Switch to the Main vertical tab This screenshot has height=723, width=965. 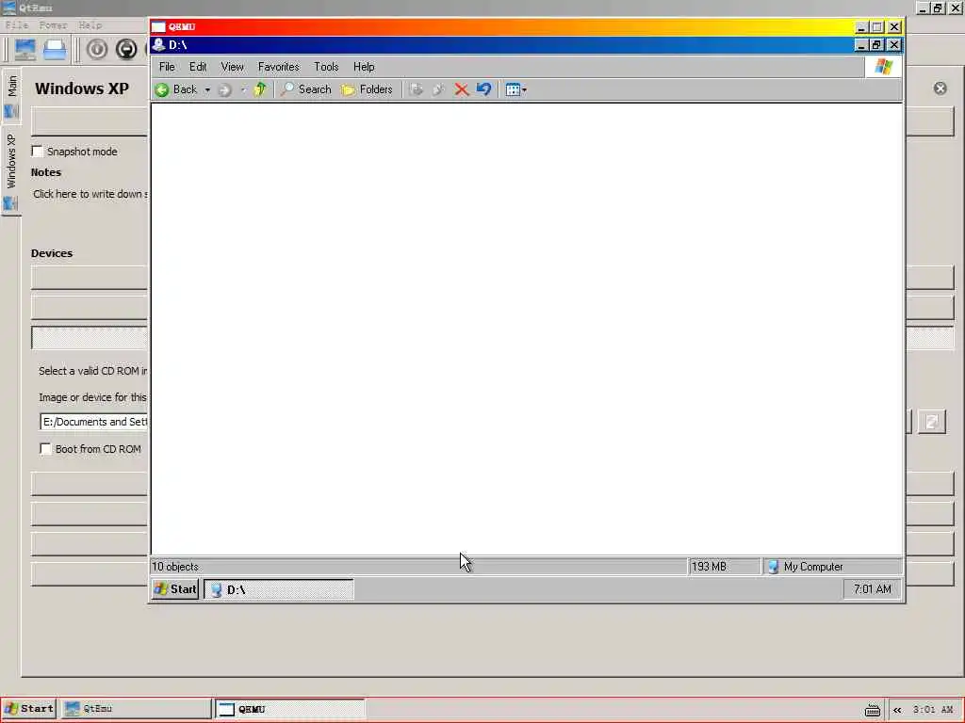coord(11,95)
